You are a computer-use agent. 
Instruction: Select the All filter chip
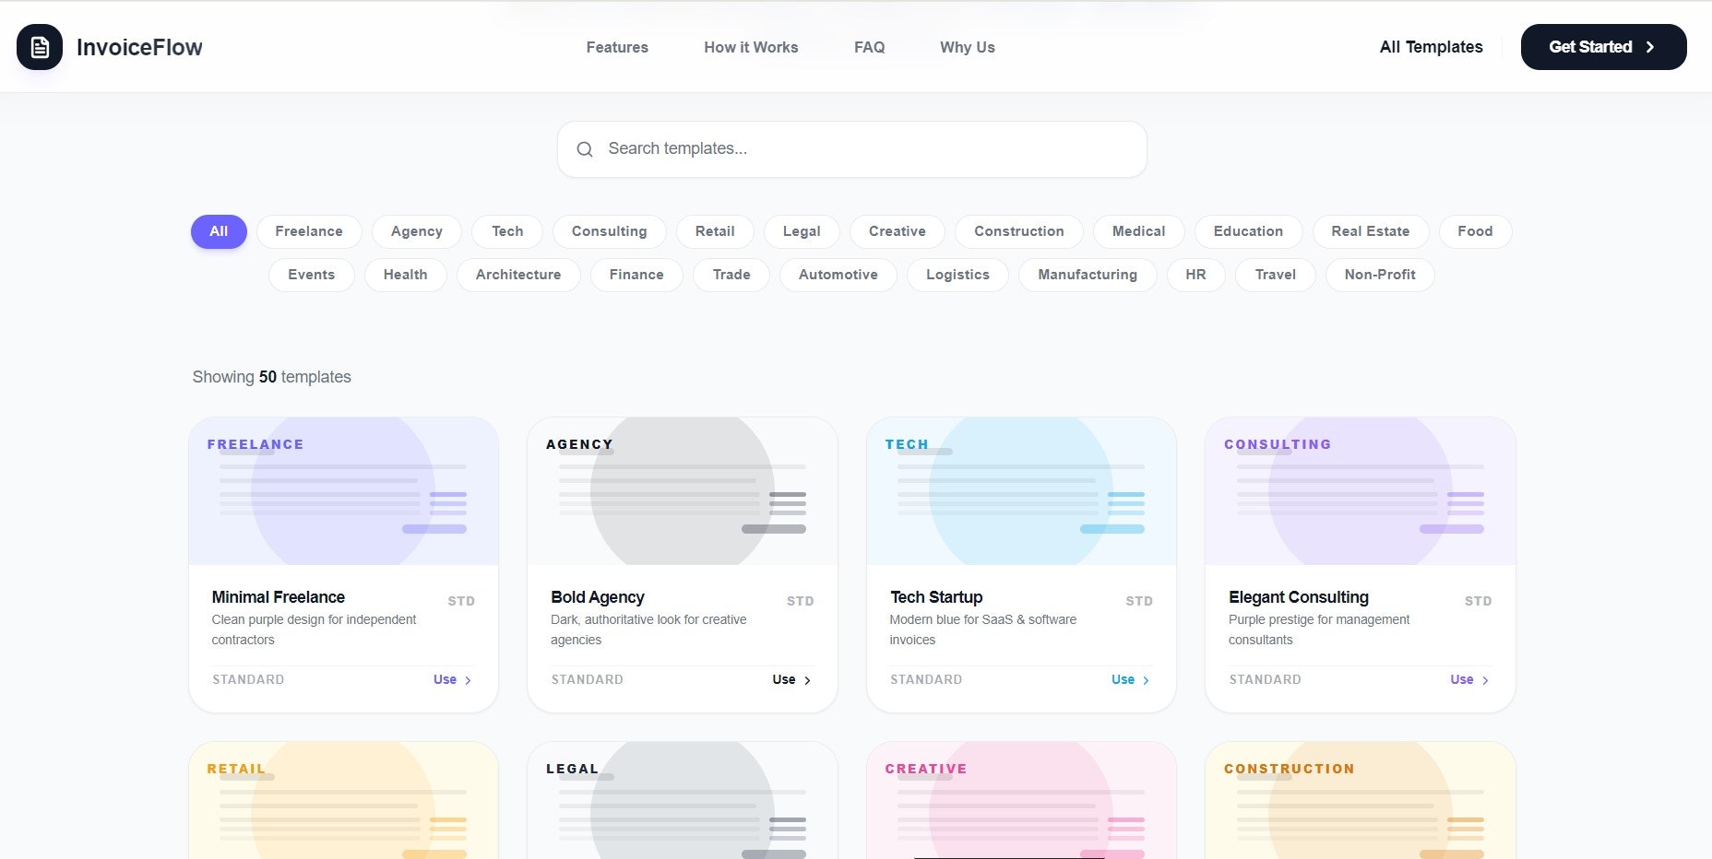coord(218,231)
